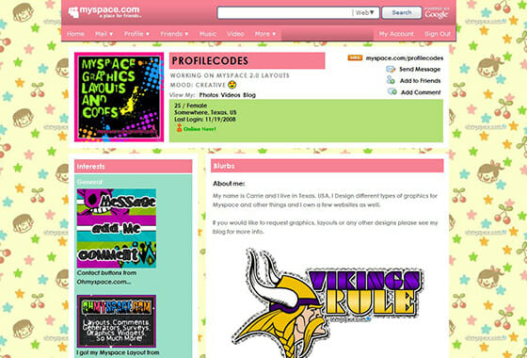This screenshot has width=527, height=358.
Task: Click the 'About me:' heading
Action: tap(229, 184)
